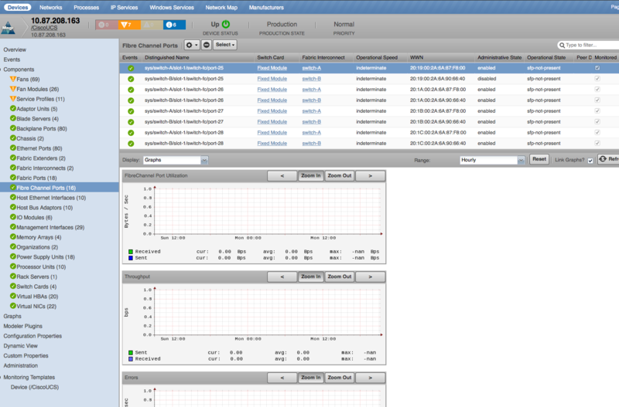The height and width of the screenshot is (407, 619).
Task: Toggle Monitored checkbox for switch-A port-25
Action: pyautogui.click(x=597, y=68)
